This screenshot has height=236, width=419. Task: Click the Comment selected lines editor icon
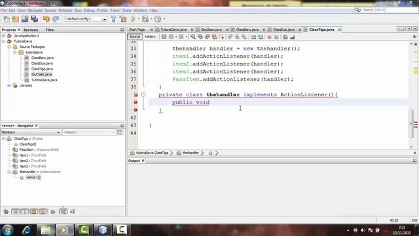click(x=285, y=37)
